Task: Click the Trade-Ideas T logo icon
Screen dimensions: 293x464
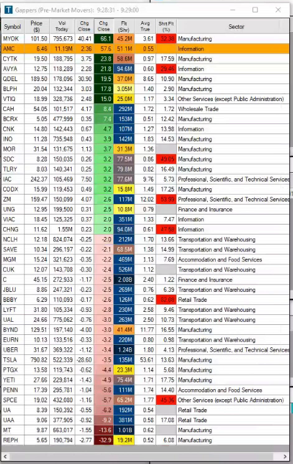Action: point(8,10)
